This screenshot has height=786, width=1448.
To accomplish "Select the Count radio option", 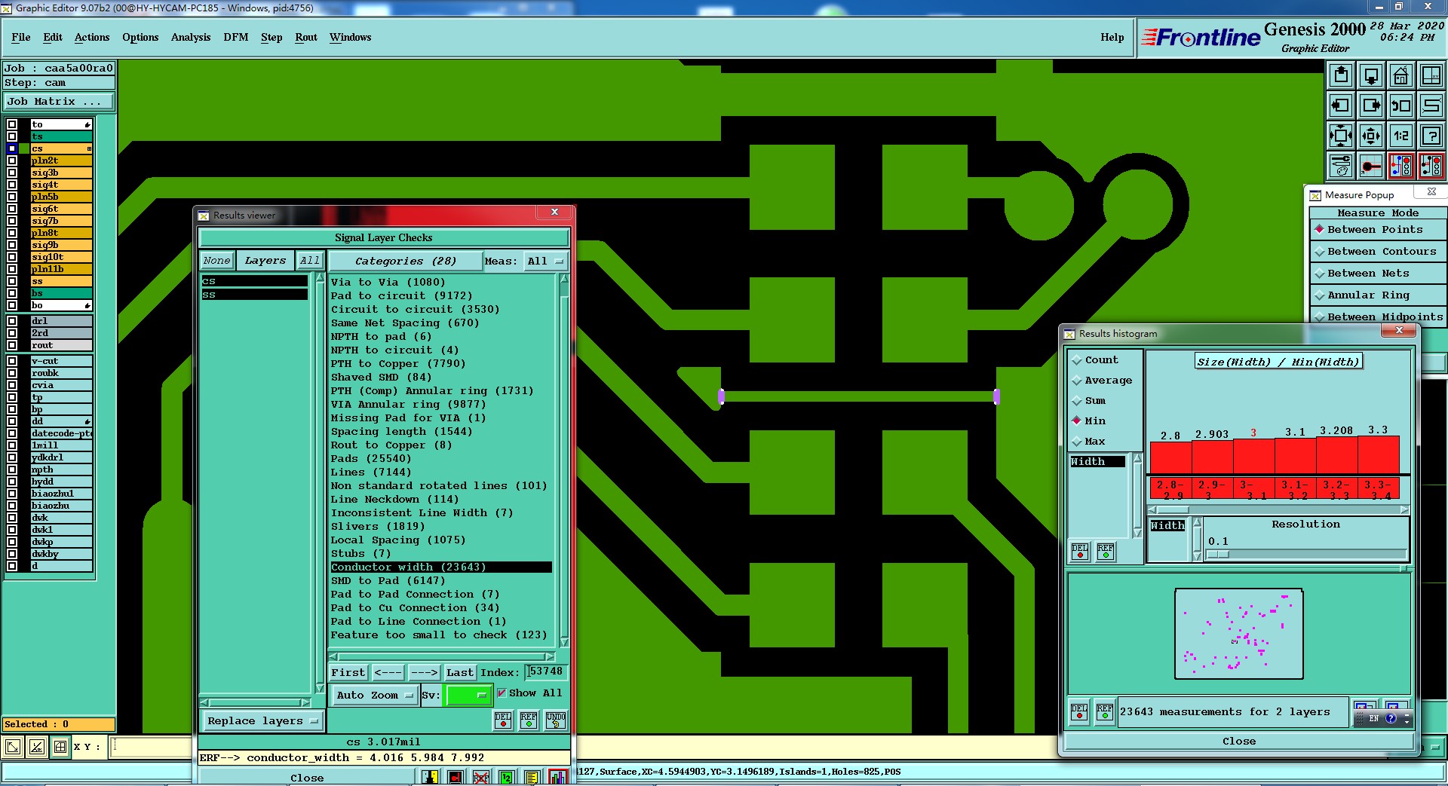I will (x=1094, y=360).
